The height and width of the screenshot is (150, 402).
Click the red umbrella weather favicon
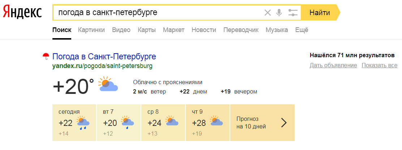pos(46,56)
